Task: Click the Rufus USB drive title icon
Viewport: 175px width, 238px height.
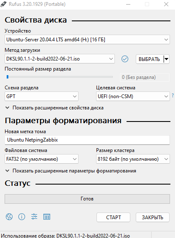Action: pyautogui.click(x=3, y=4)
